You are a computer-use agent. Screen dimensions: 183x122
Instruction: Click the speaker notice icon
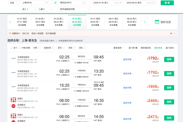(10, 33)
